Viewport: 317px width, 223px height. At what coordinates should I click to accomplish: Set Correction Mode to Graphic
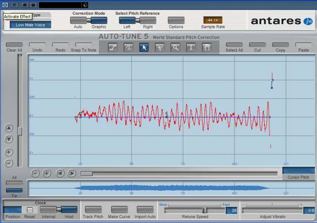[99, 20]
